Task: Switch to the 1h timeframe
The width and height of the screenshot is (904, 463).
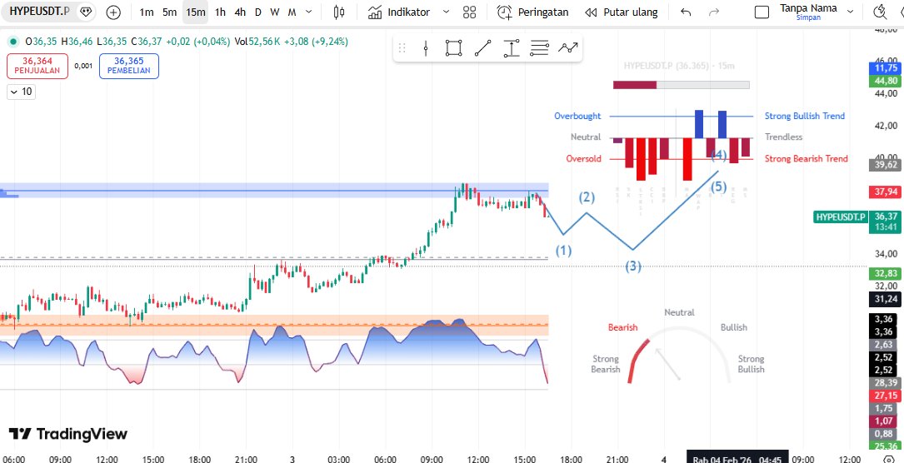Action: 220,12
